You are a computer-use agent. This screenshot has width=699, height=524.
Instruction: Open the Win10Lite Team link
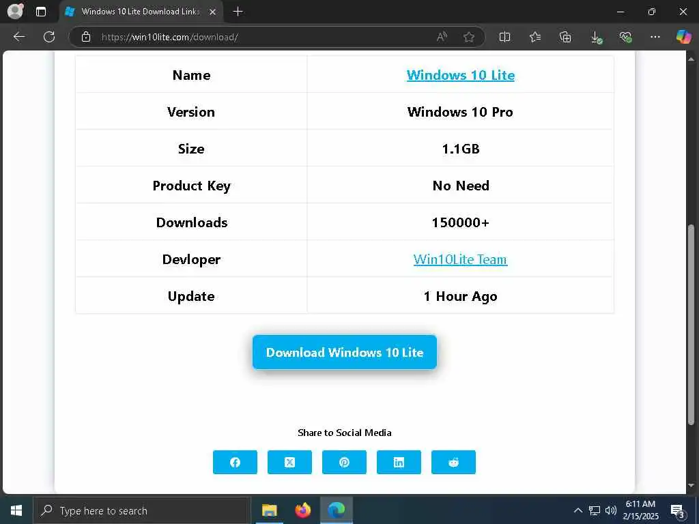coord(460,259)
